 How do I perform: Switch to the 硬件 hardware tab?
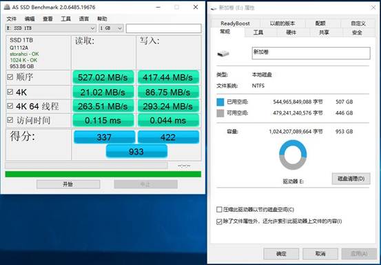[291, 32]
